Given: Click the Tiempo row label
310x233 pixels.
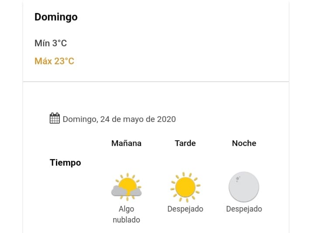Looking at the screenshot, I should (65, 163).
